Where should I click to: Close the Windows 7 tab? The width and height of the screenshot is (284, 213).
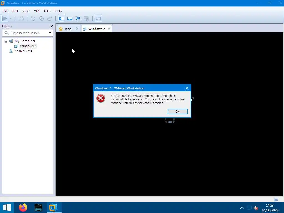[109, 29]
